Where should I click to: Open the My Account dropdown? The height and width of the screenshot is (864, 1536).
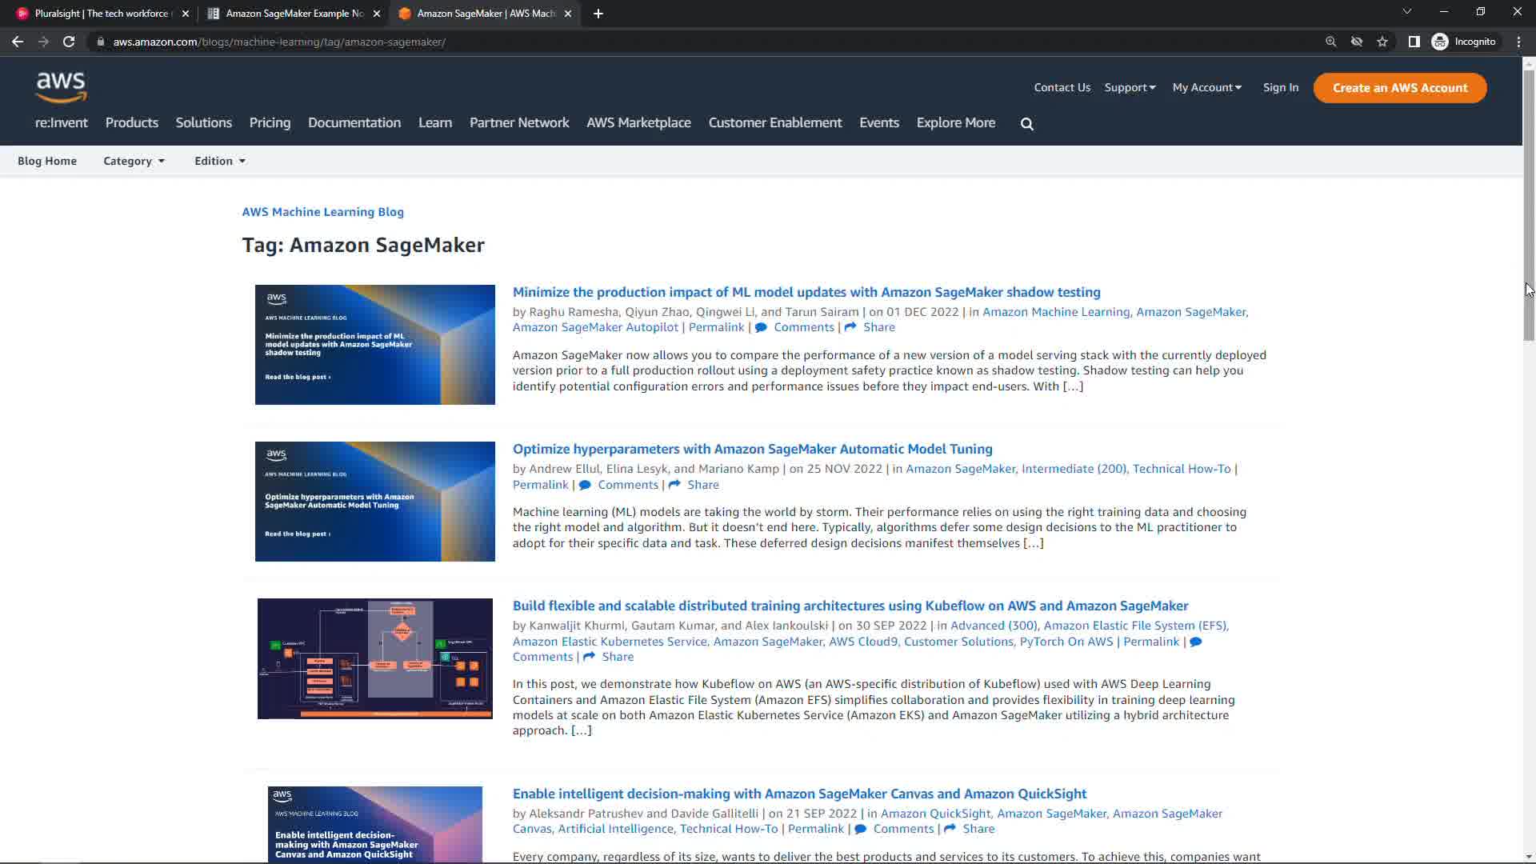click(1206, 88)
